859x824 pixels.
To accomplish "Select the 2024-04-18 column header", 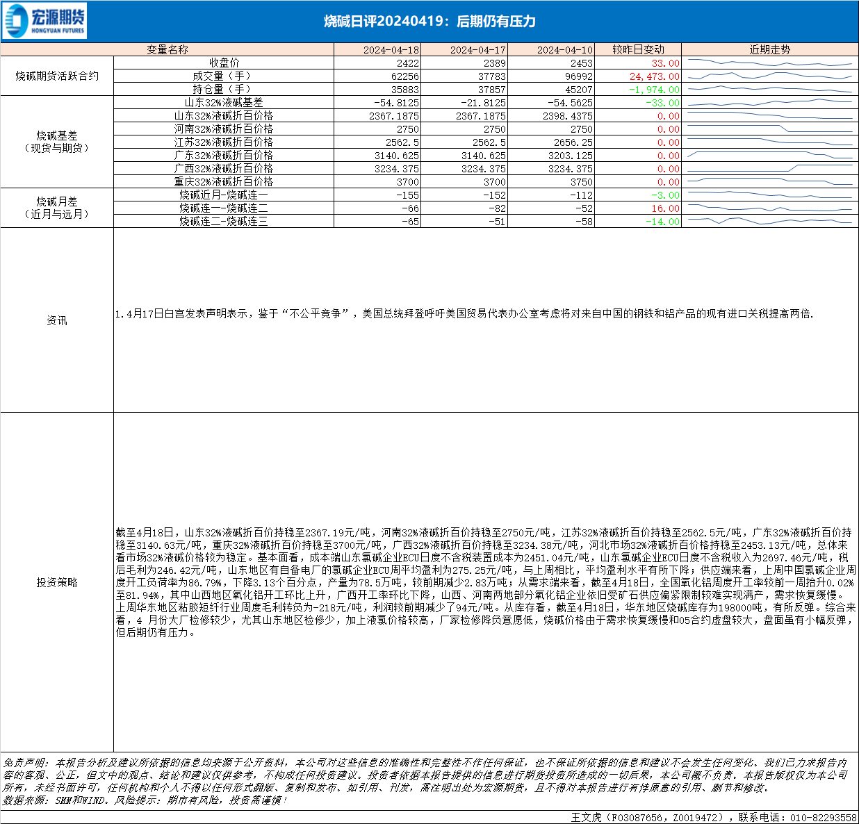I will click(377, 49).
